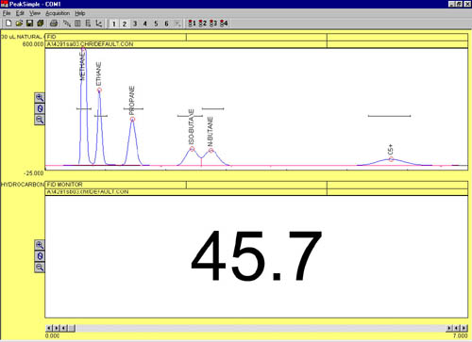Save the file using the floppy disk icon
This screenshot has width=472, height=342.
29,23
